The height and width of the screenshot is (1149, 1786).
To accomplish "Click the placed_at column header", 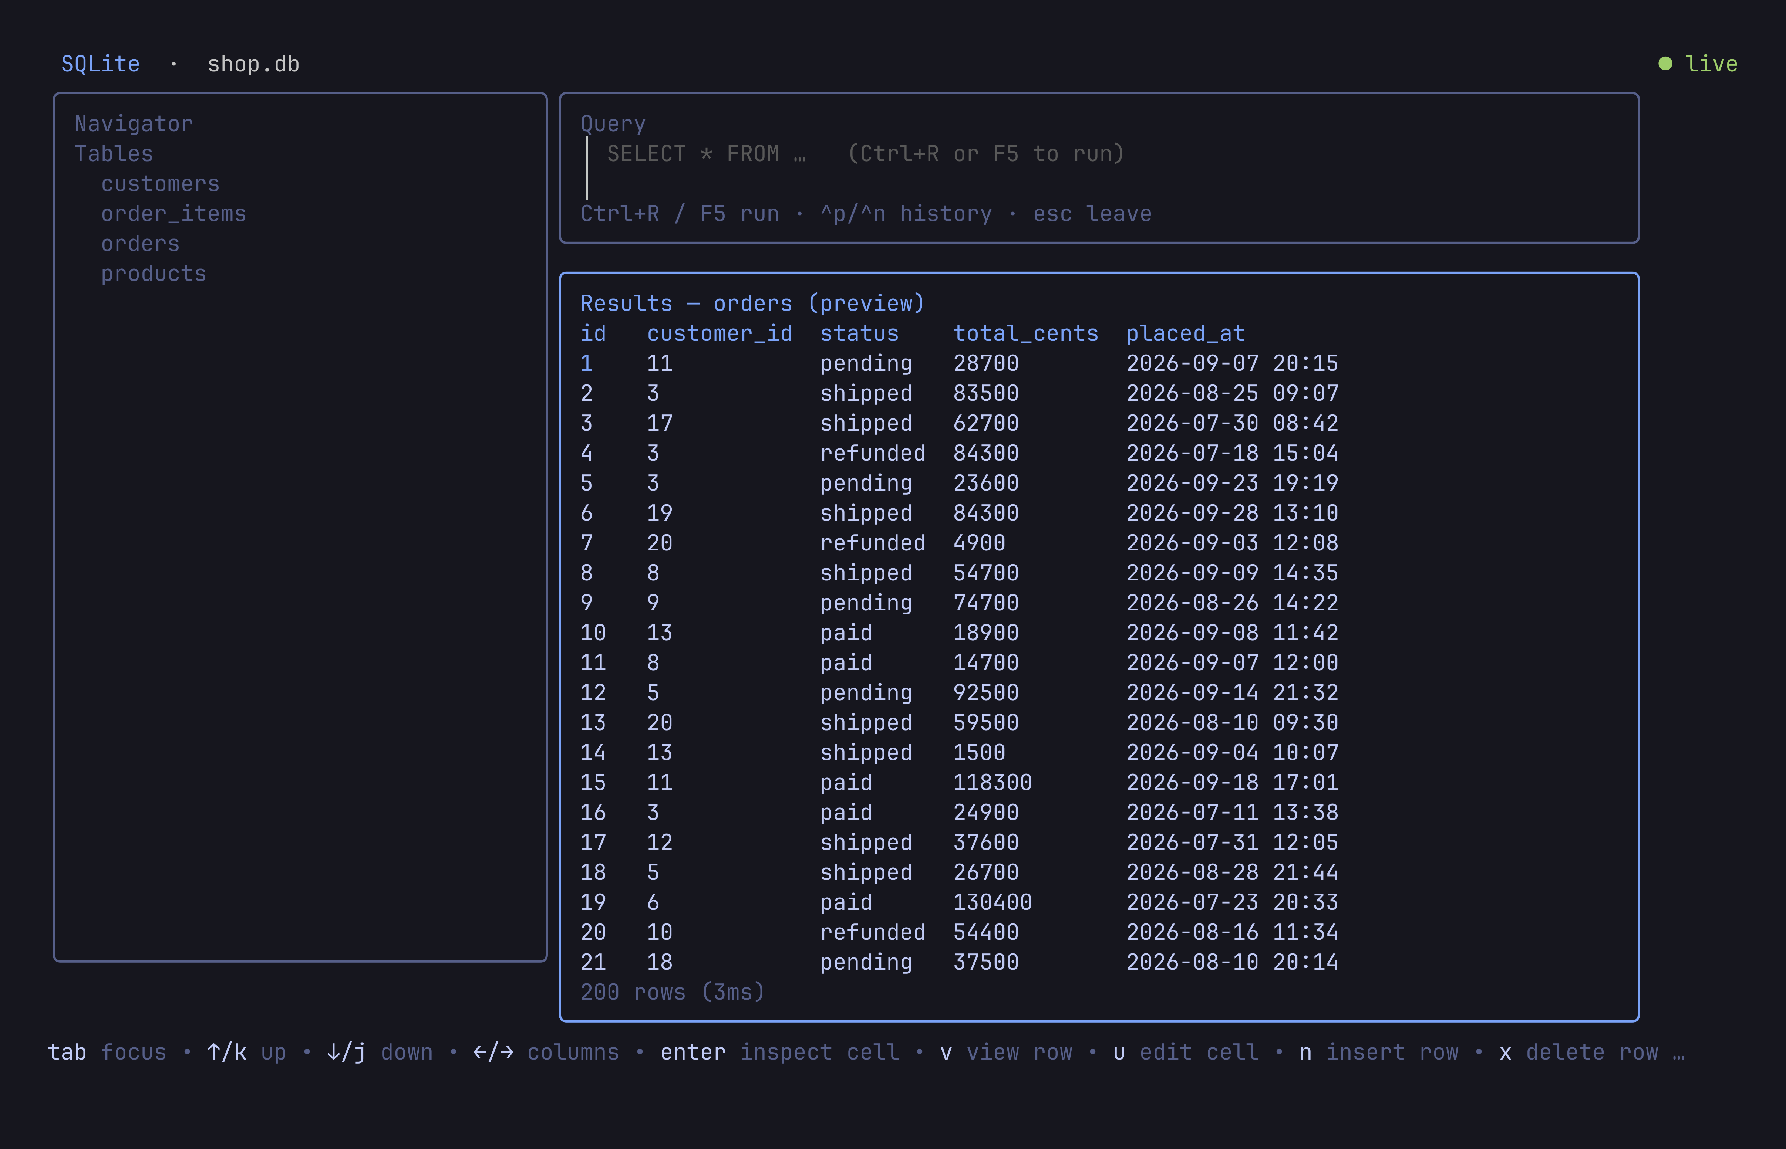I will [x=1185, y=333].
